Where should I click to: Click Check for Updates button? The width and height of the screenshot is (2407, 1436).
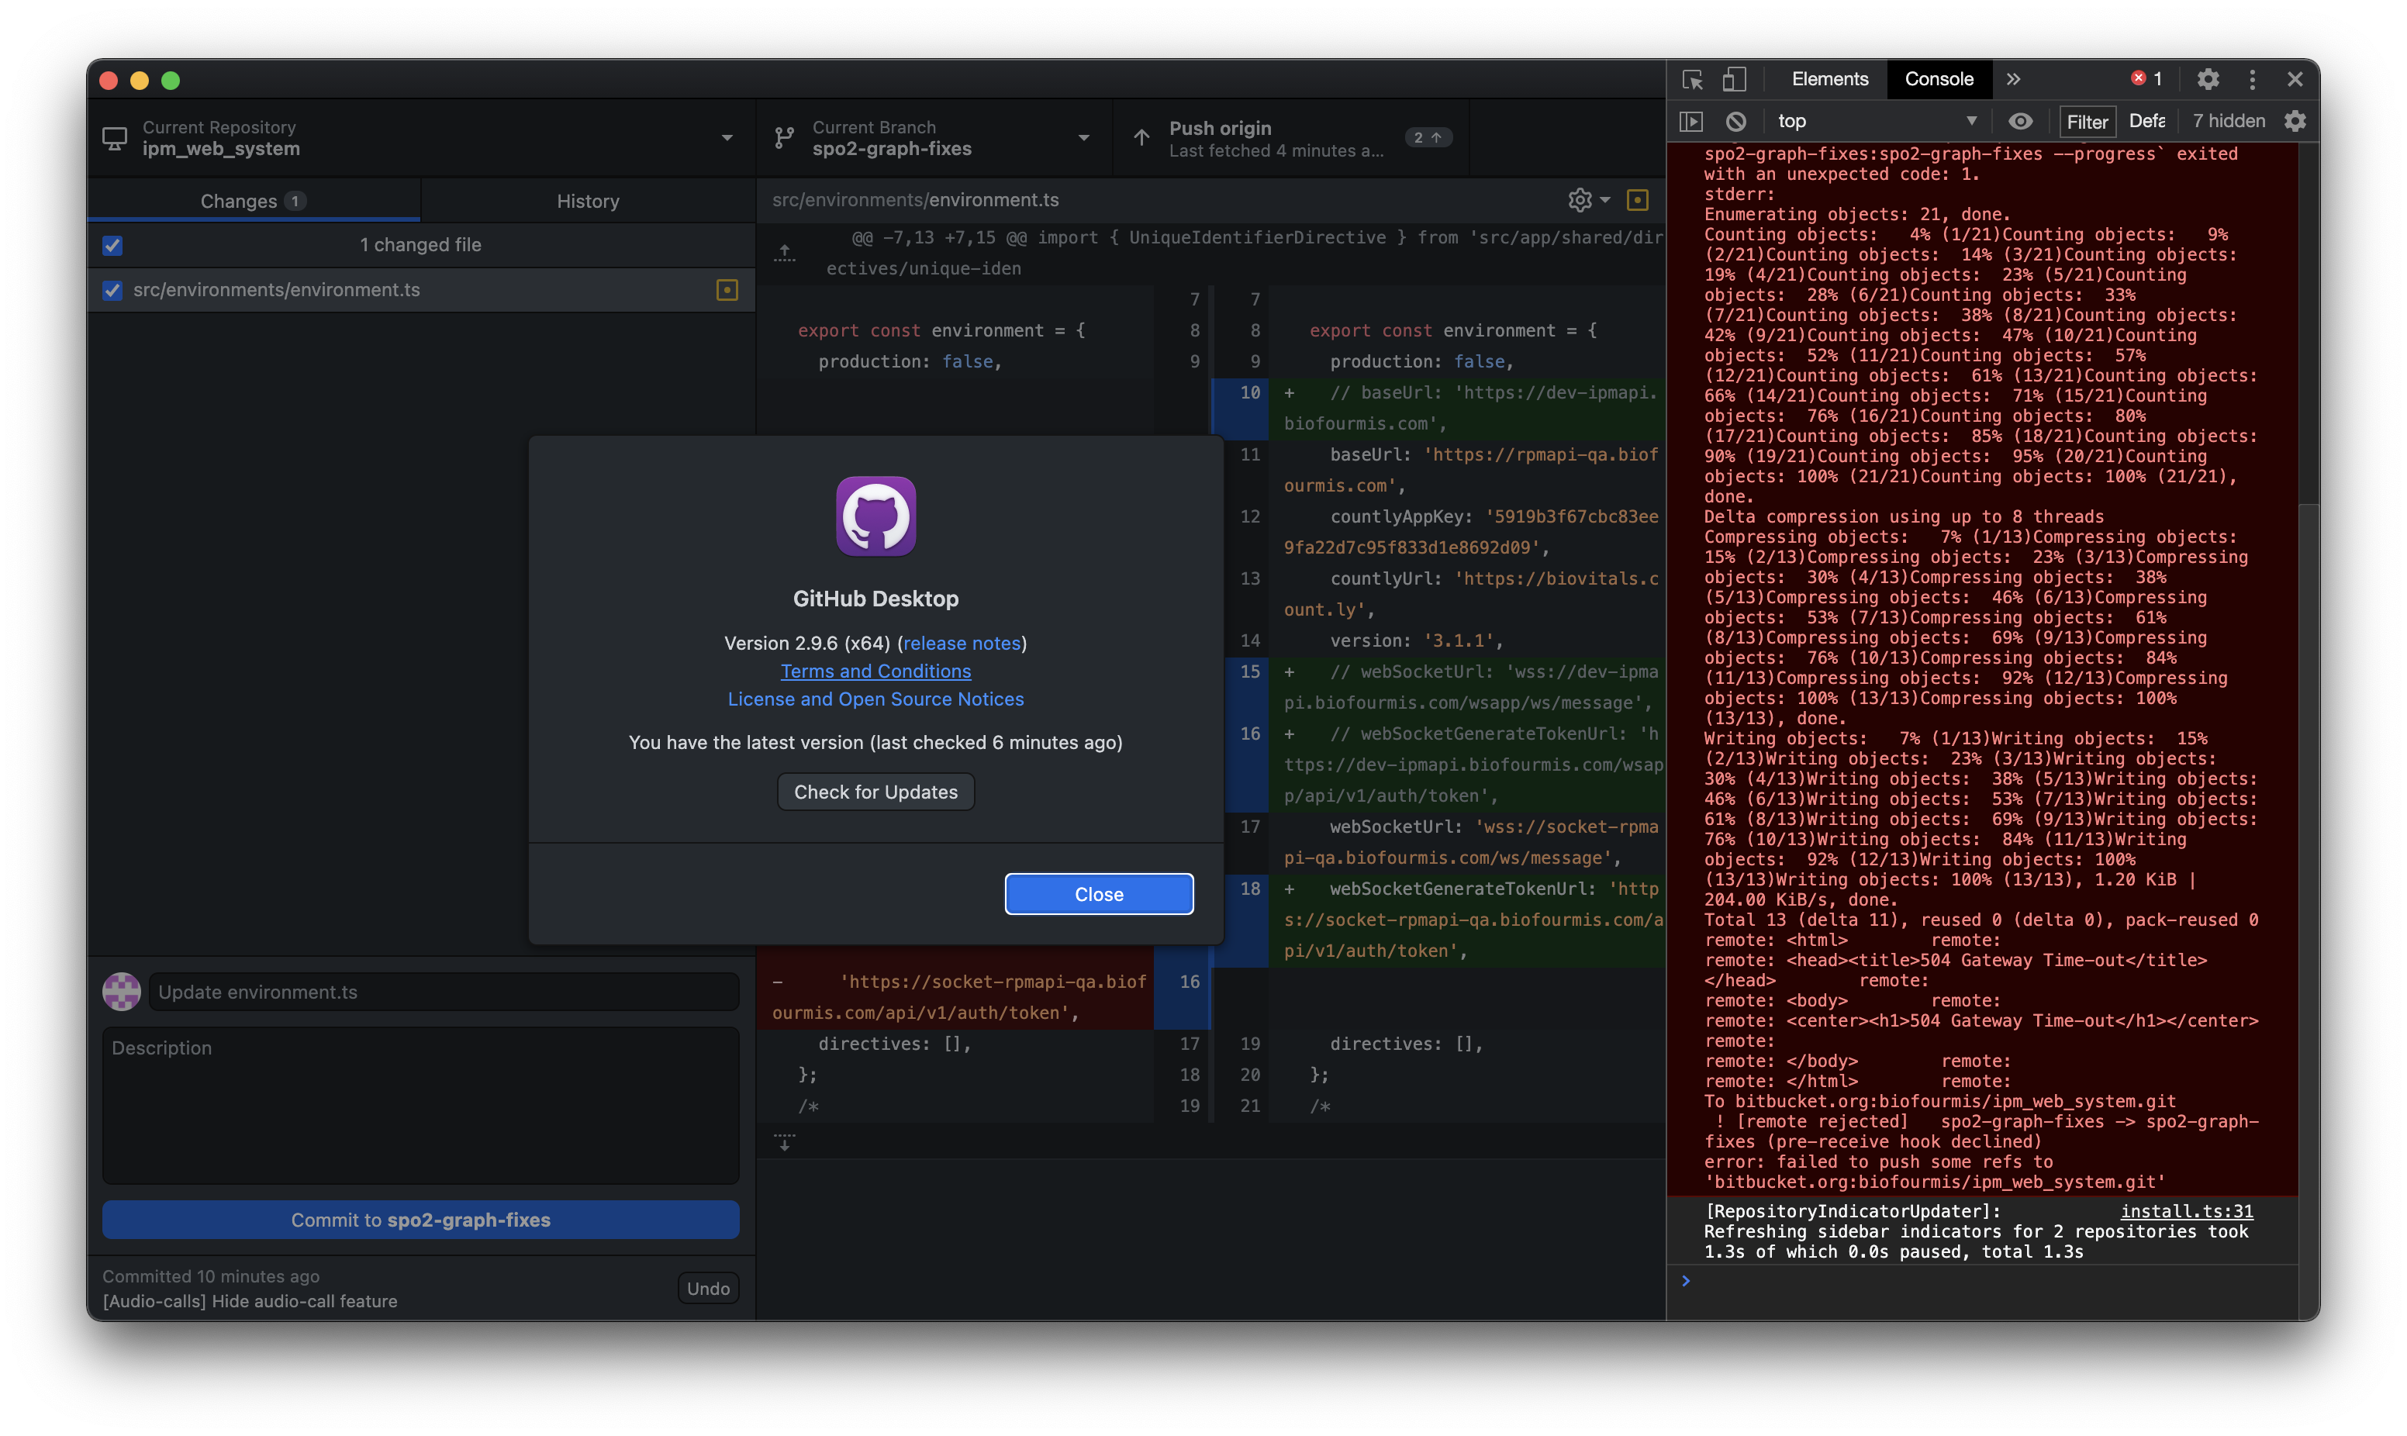click(x=875, y=792)
